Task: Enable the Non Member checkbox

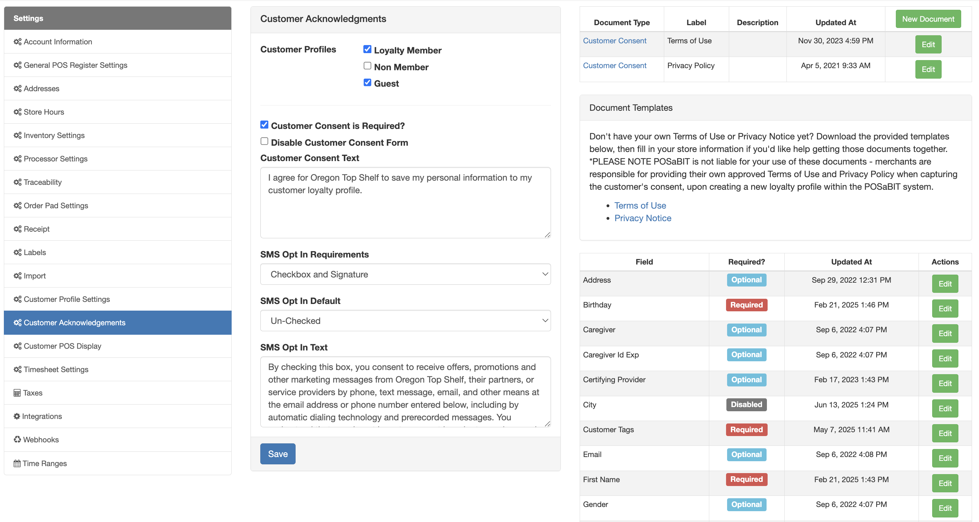Action: (x=367, y=66)
